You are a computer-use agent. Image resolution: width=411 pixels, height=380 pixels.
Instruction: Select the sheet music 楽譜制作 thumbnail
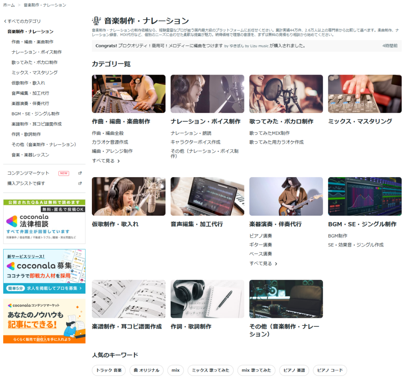(128, 299)
